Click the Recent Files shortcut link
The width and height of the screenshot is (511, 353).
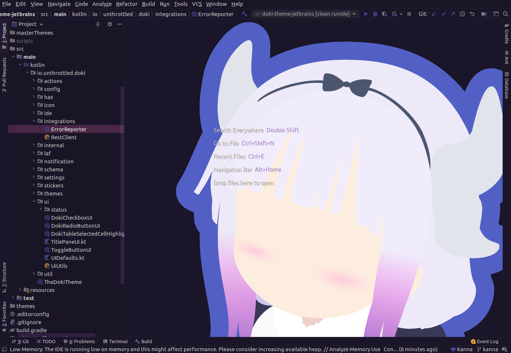pyautogui.click(x=230, y=156)
